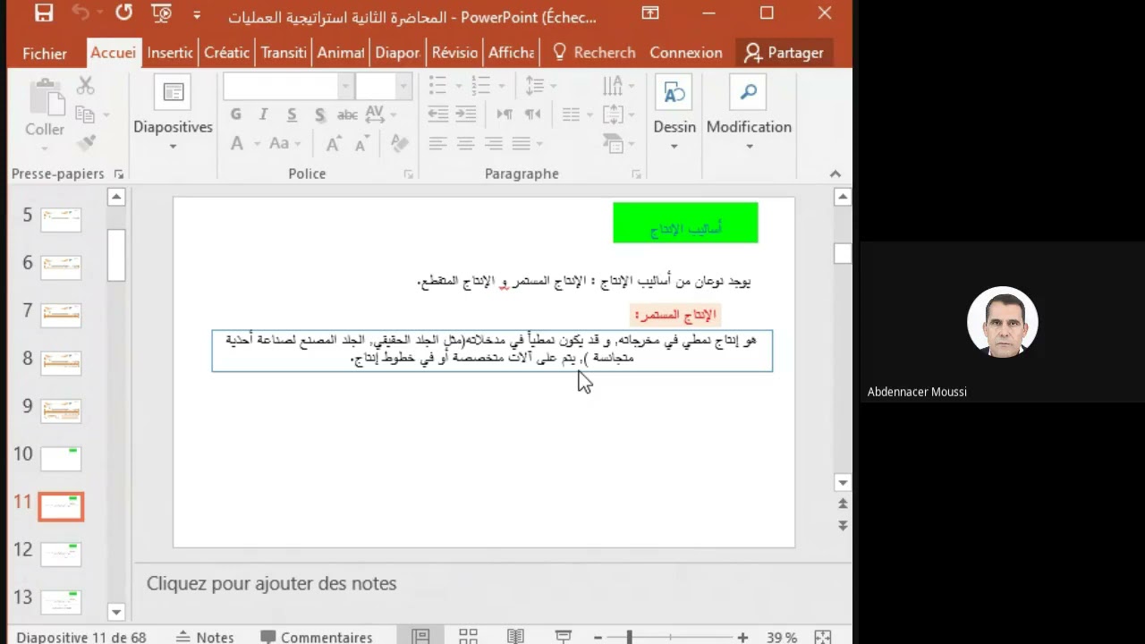Image resolution: width=1145 pixels, height=644 pixels.
Task: Toggle strikethrough abc formatting
Action: click(347, 114)
